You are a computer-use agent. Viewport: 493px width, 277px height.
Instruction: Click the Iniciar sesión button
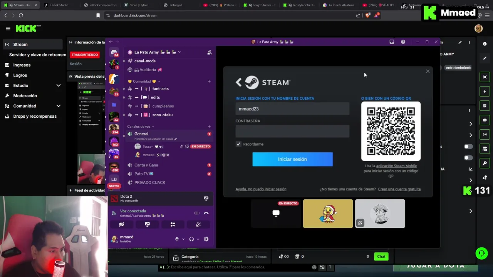292,159
